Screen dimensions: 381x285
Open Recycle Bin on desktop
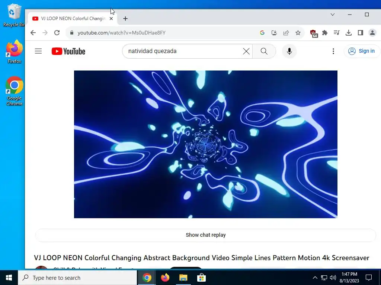(x=14, y=15)
